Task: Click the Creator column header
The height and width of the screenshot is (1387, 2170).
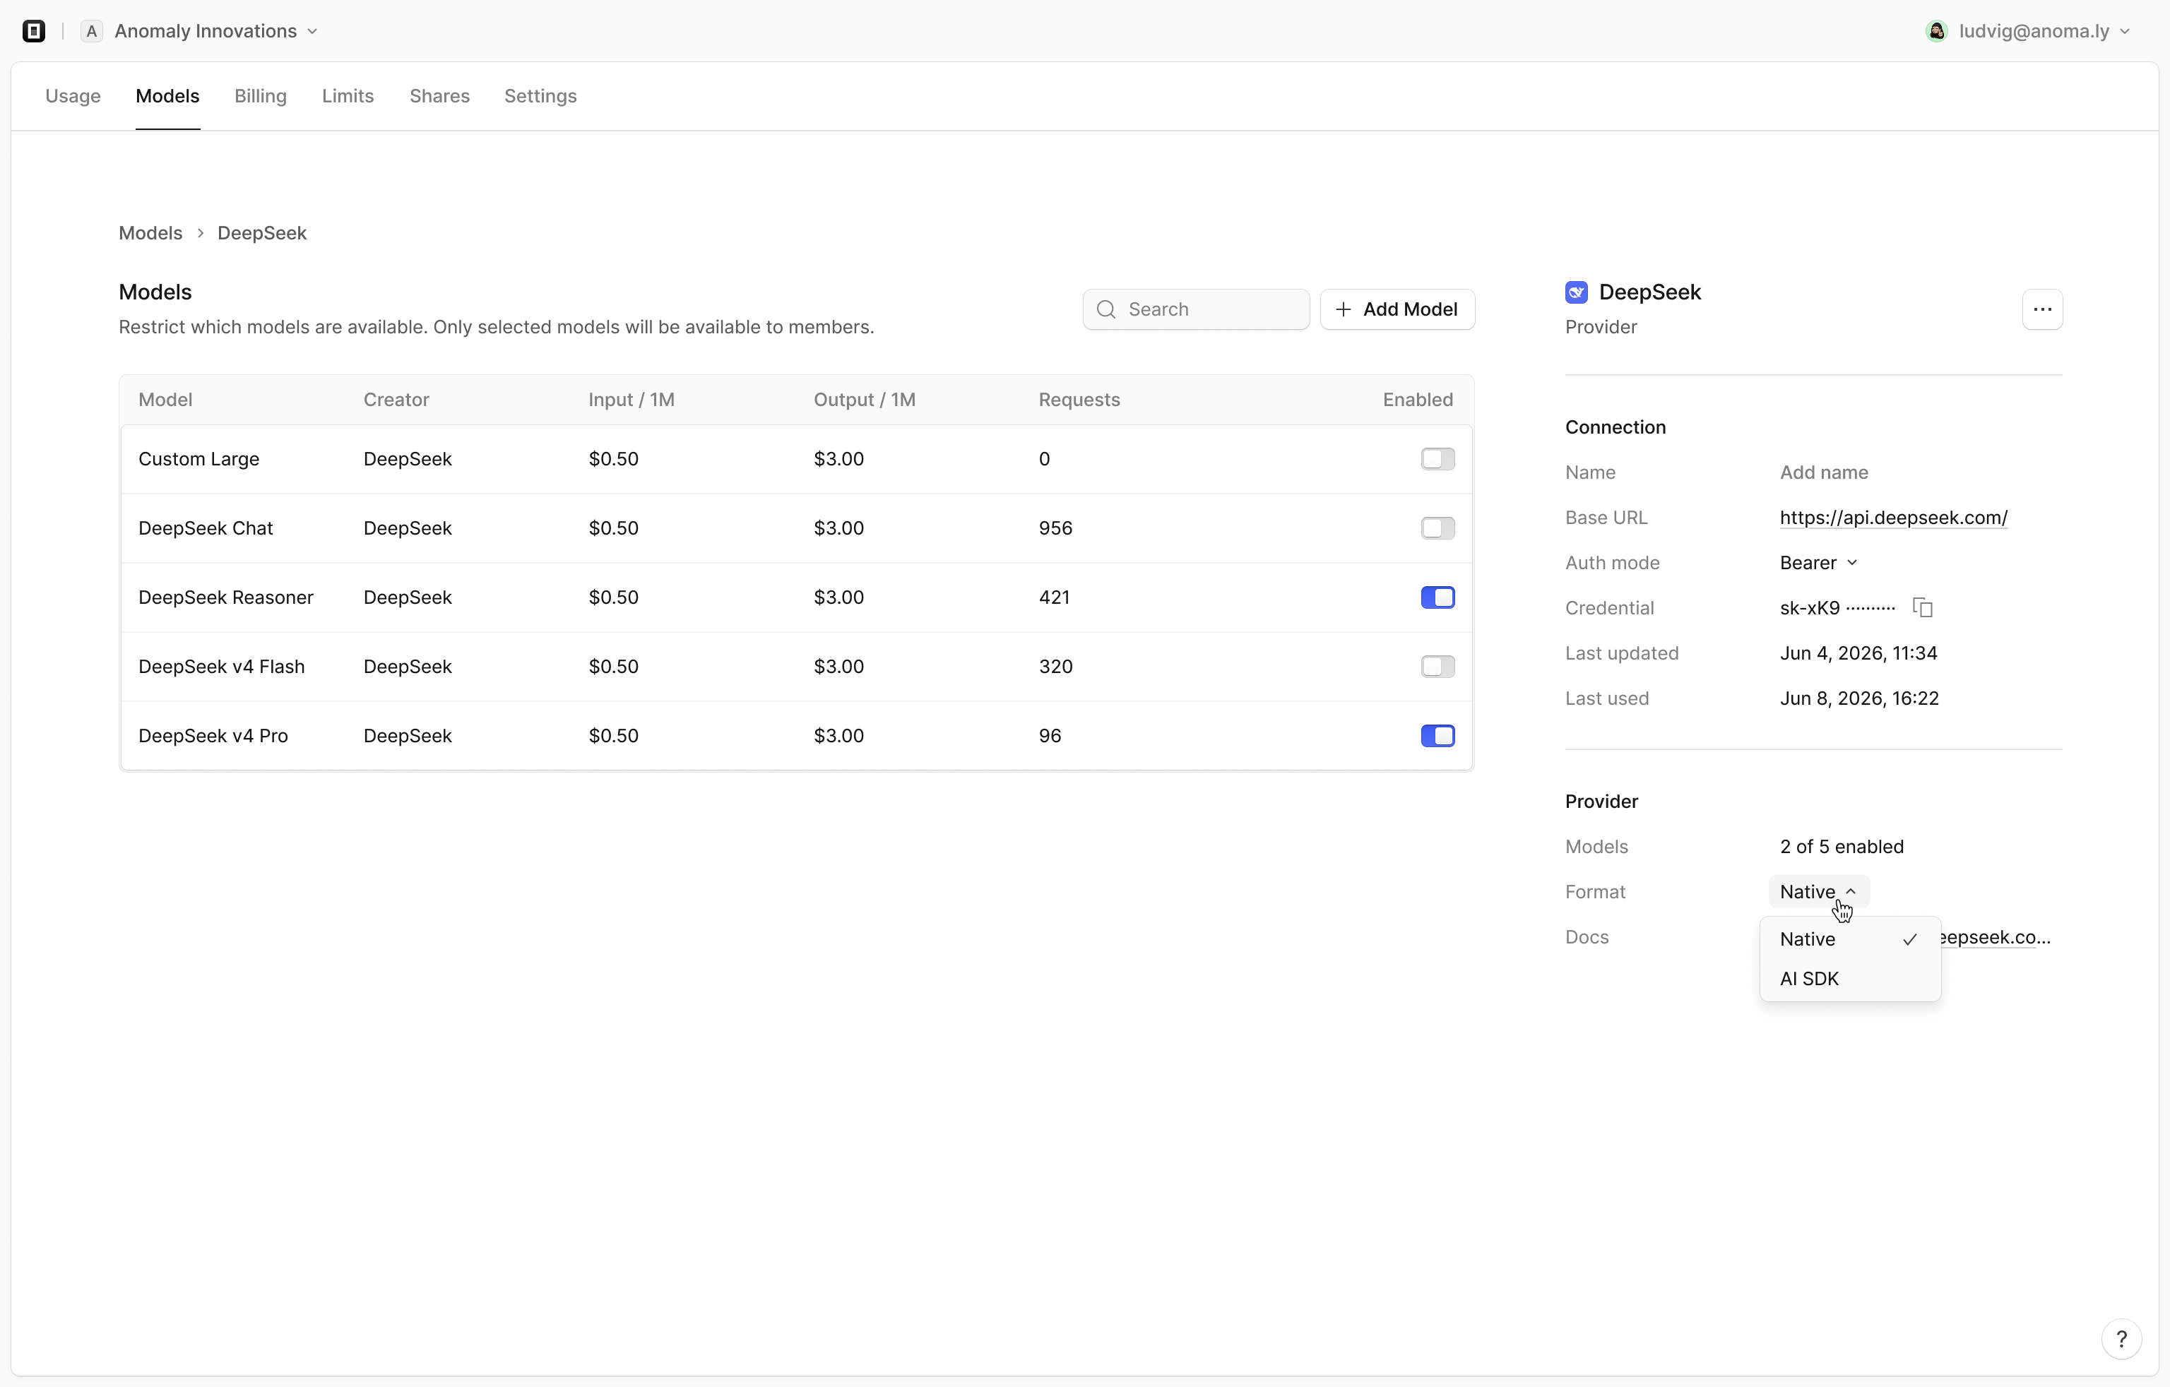Action: [396, 400]
